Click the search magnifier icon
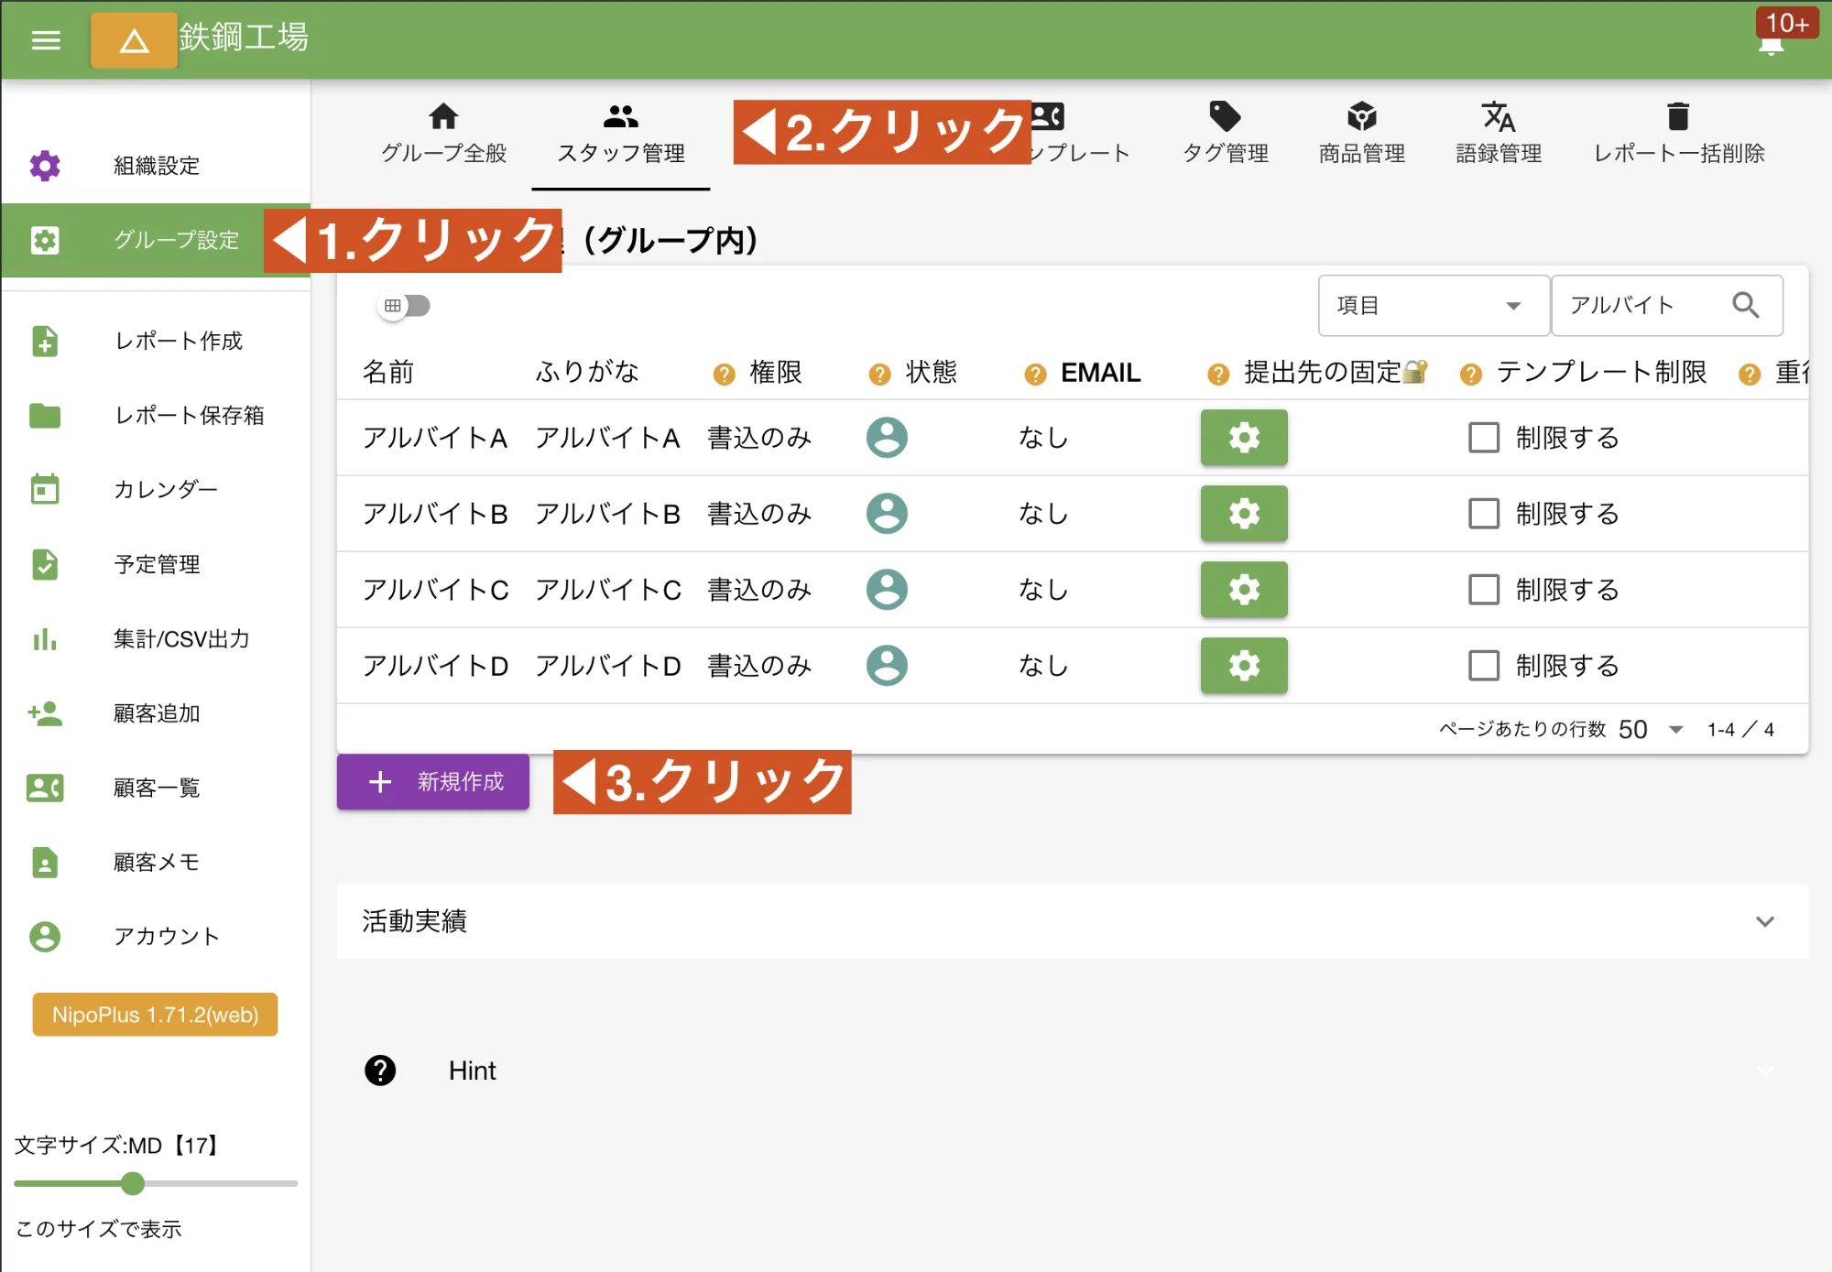 click(x=1745, y=305)
